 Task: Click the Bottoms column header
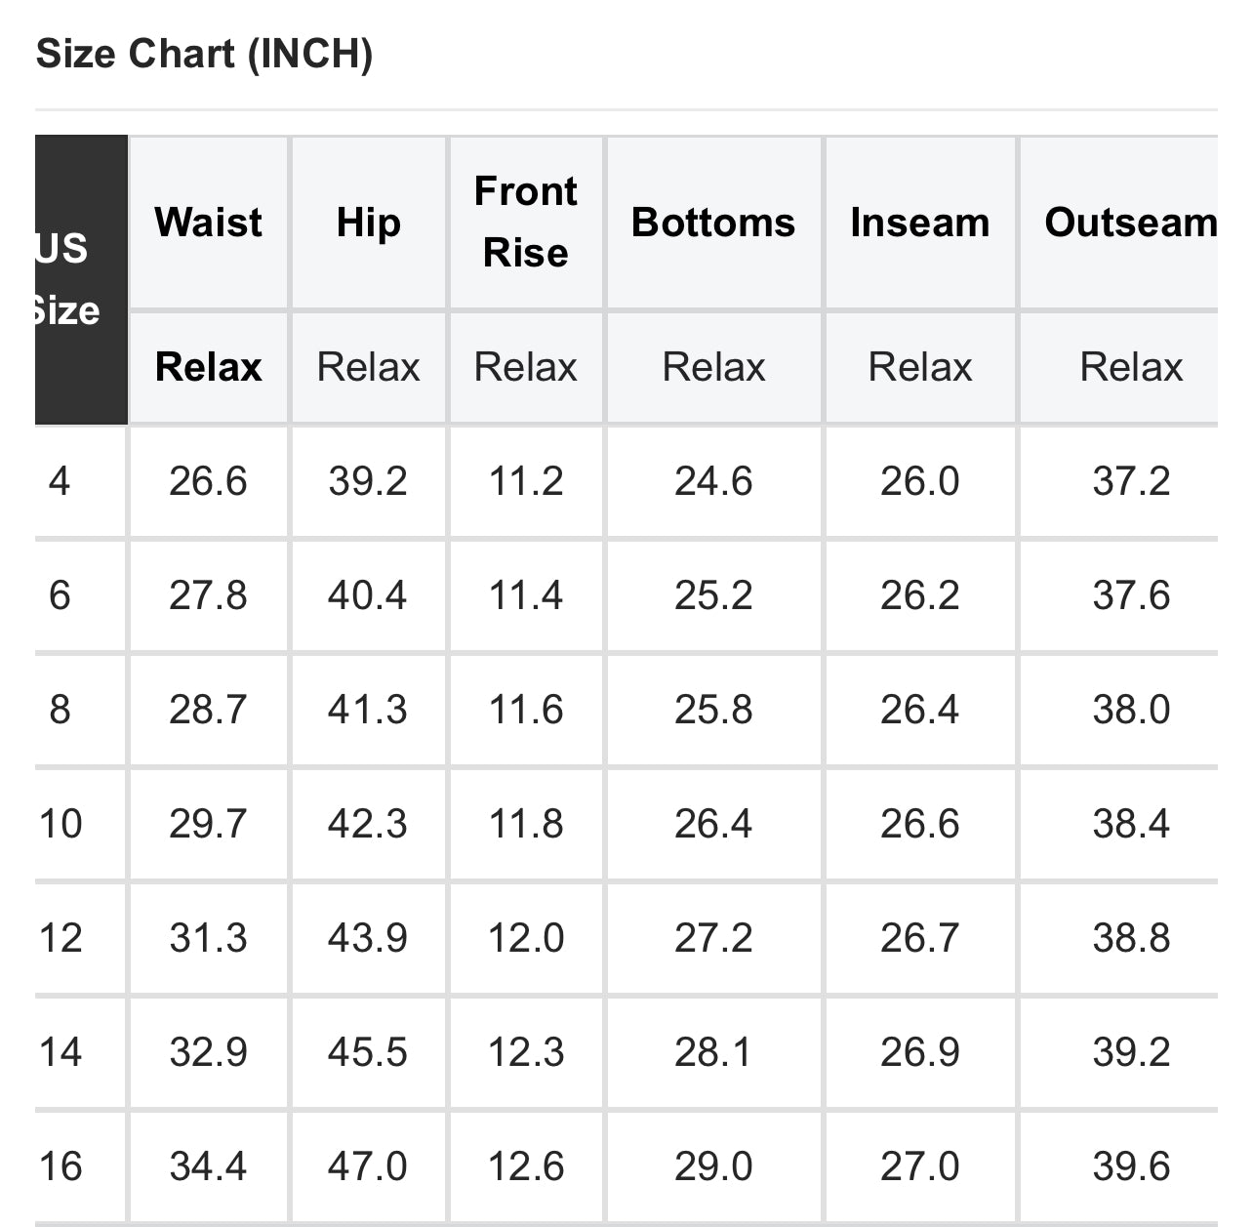(713, 223)
